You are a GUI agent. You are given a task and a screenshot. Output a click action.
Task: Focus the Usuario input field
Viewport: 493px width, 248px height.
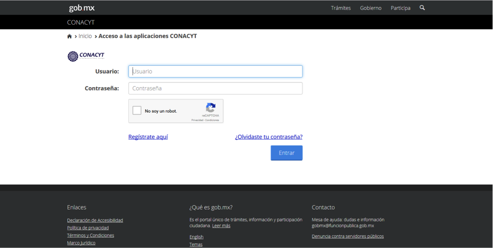click(x=215, y=71)
